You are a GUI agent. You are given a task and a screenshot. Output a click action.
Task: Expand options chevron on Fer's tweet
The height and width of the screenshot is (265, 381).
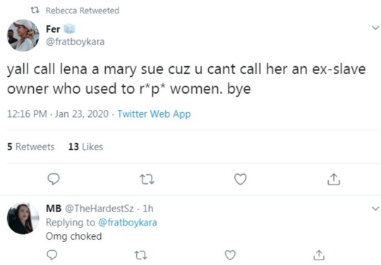tap(375, 27)
